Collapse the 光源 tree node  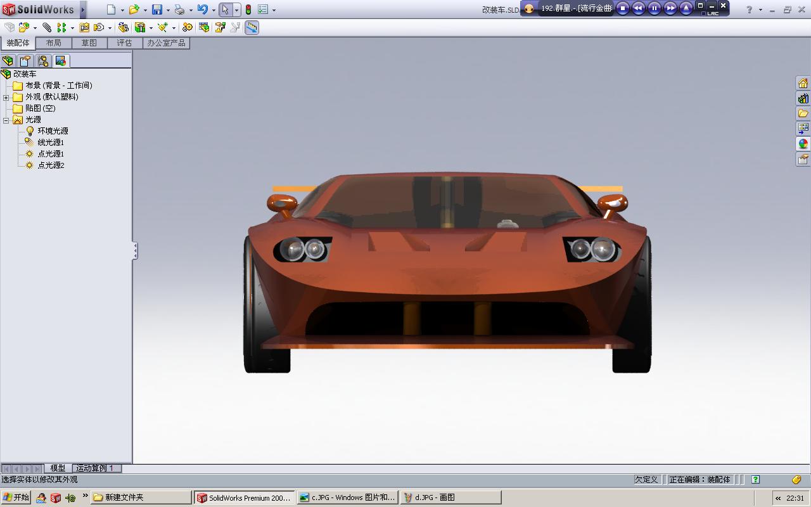coord(6,120)
